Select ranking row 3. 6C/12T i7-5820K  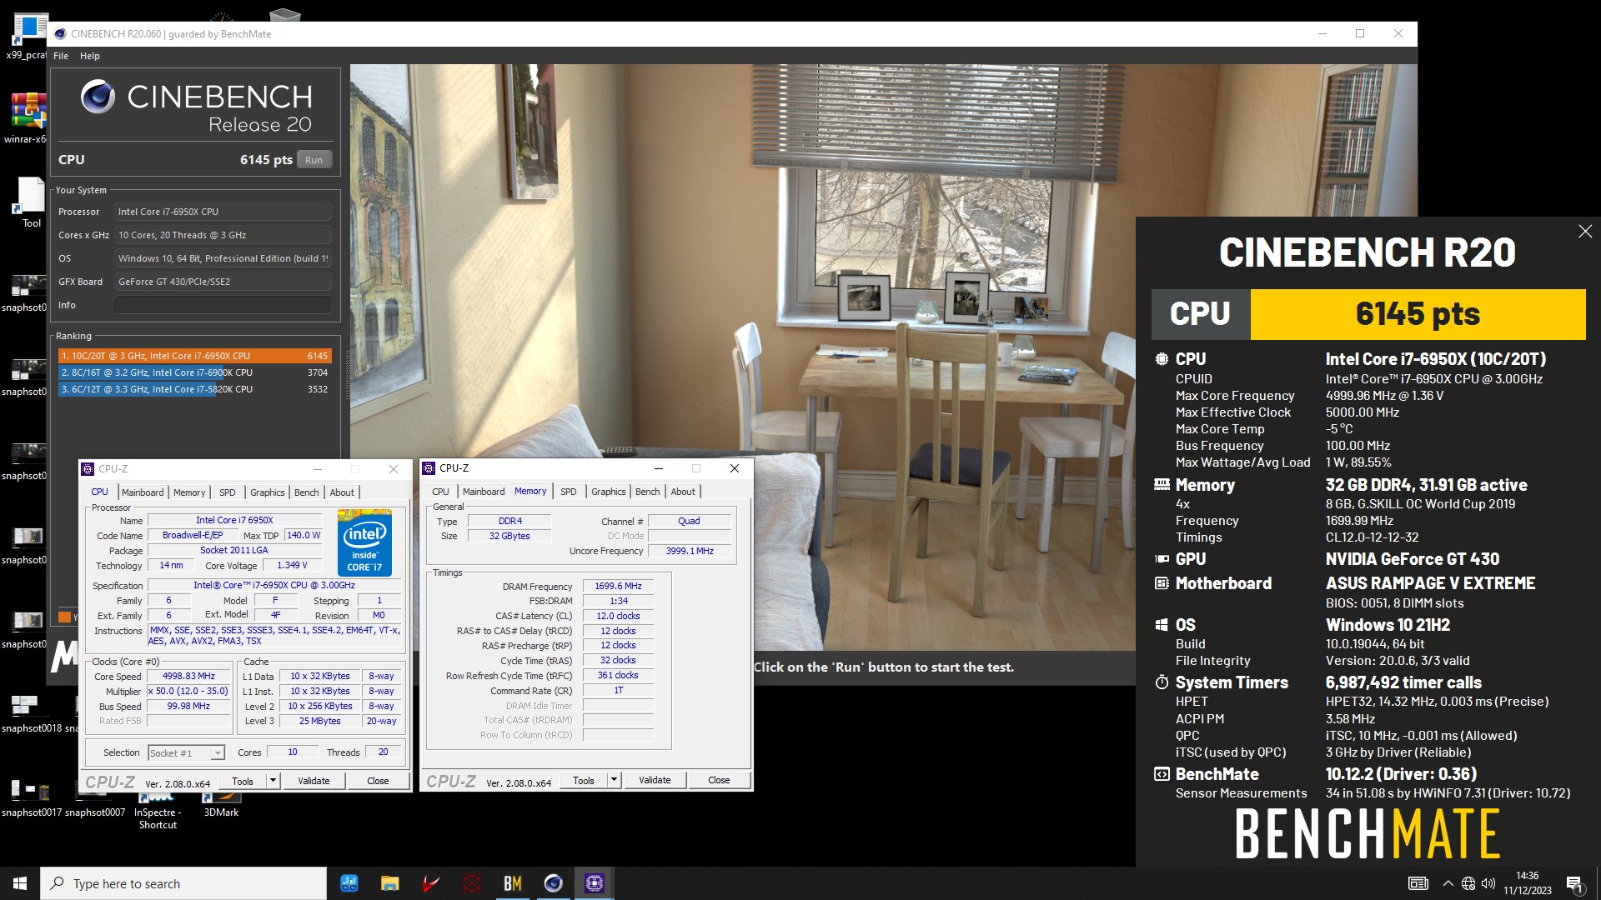pyautogui.click(x=194, y=389)
